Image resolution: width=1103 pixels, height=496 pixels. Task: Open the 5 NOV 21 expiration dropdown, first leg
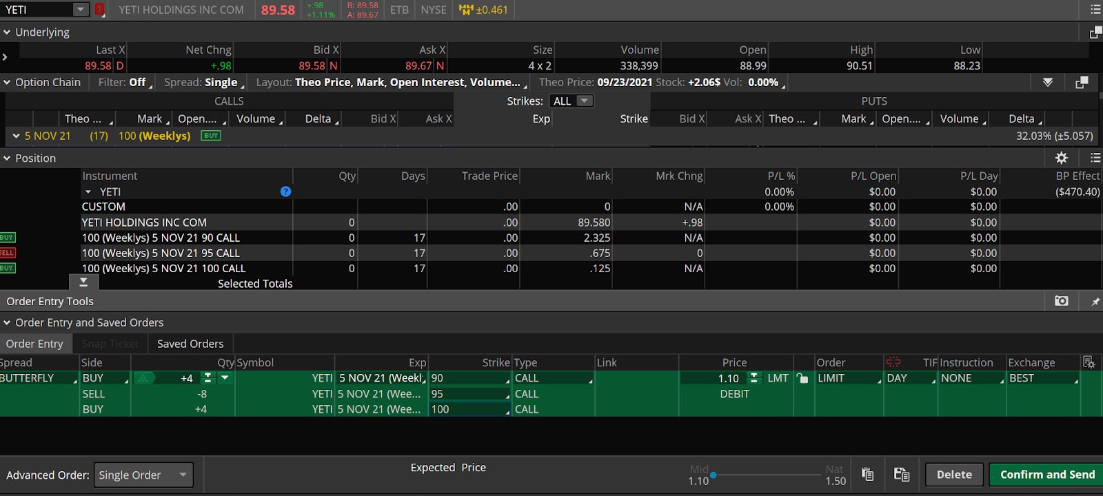(381, 378)
